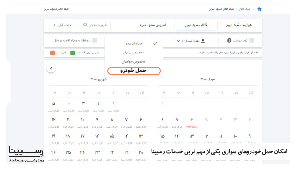
Task: Click the search magnifier icon
Action: pos(86,25)
